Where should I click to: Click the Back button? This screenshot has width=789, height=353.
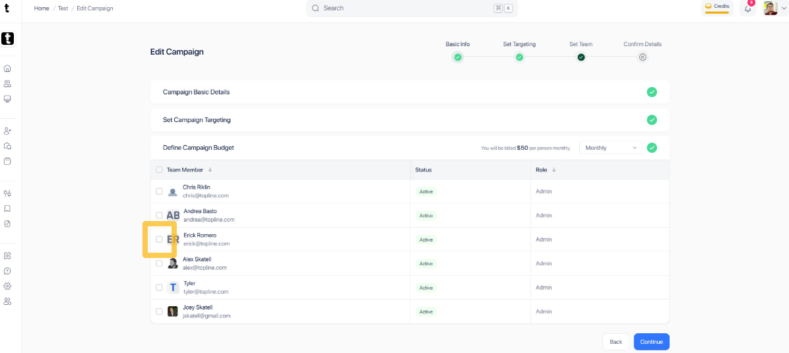click(616, 341)
